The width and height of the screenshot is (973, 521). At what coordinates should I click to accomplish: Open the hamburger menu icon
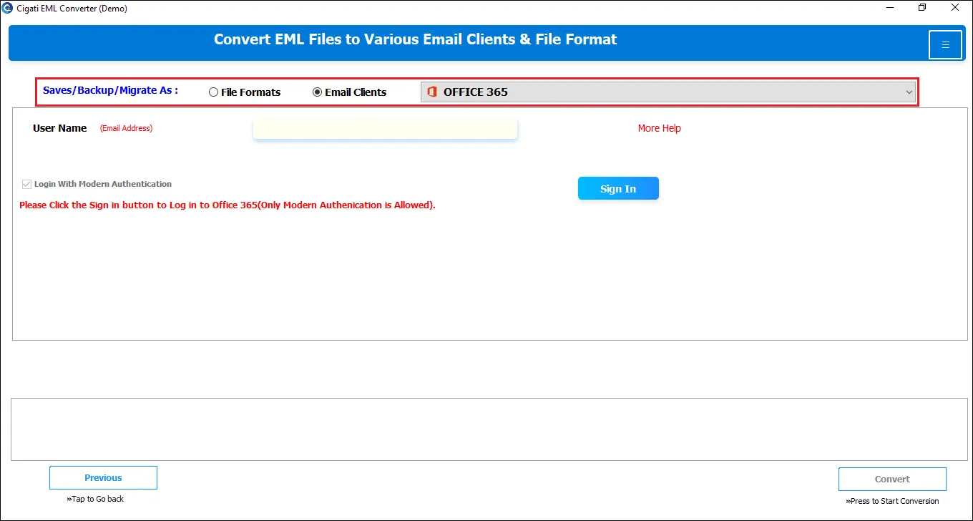[x=945, y=44]
